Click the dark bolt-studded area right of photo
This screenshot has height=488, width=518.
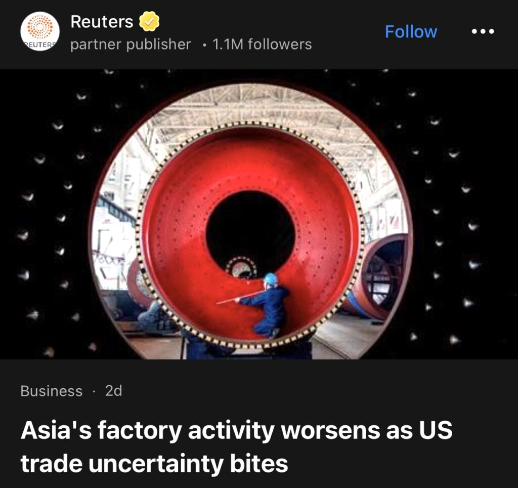(462, 215)
